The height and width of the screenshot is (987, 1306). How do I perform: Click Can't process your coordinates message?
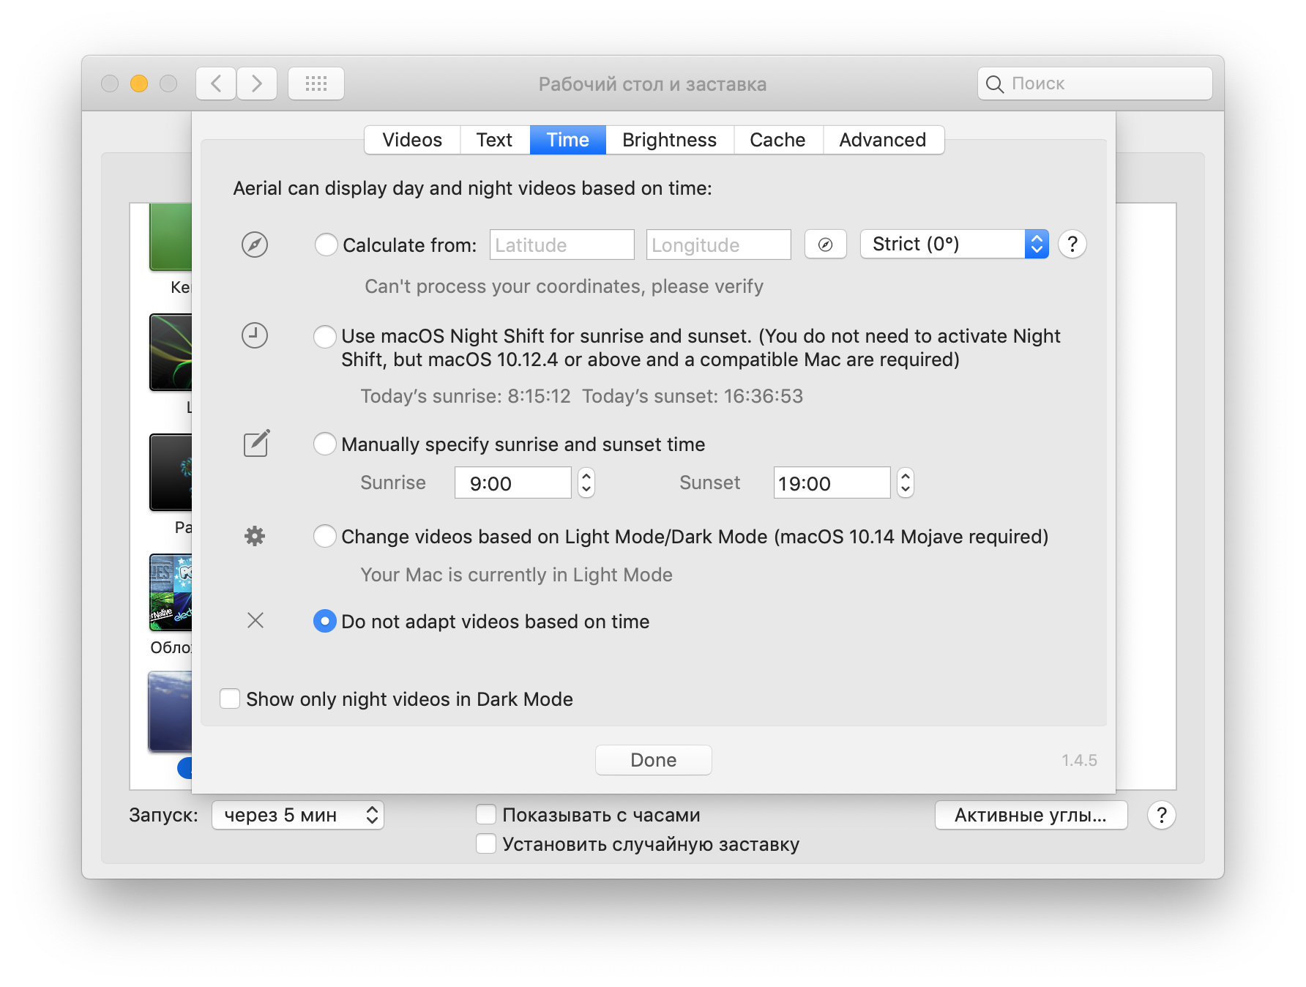pyautogui.click(x=564, y=286)
